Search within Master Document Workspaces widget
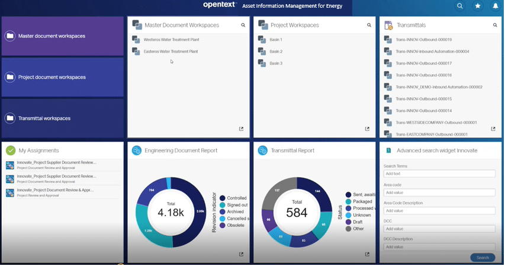 (x=243, y=25)
